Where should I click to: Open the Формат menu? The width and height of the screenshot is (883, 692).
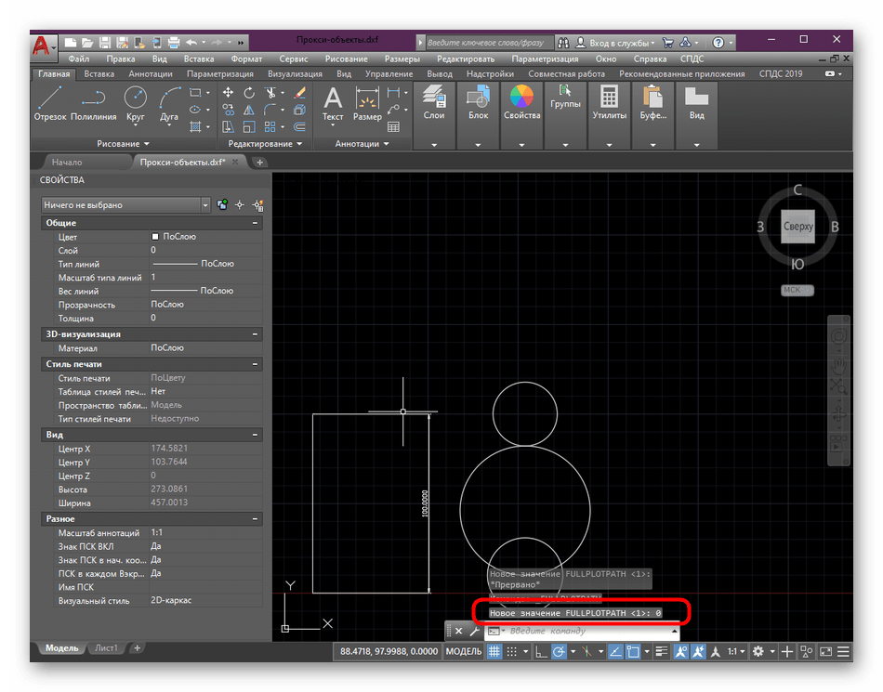(x=247, y=59)
